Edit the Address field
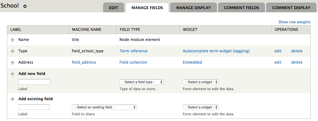The height and width of the screenshot is (121, 318). pyautogui.click(x=278, y=62)
